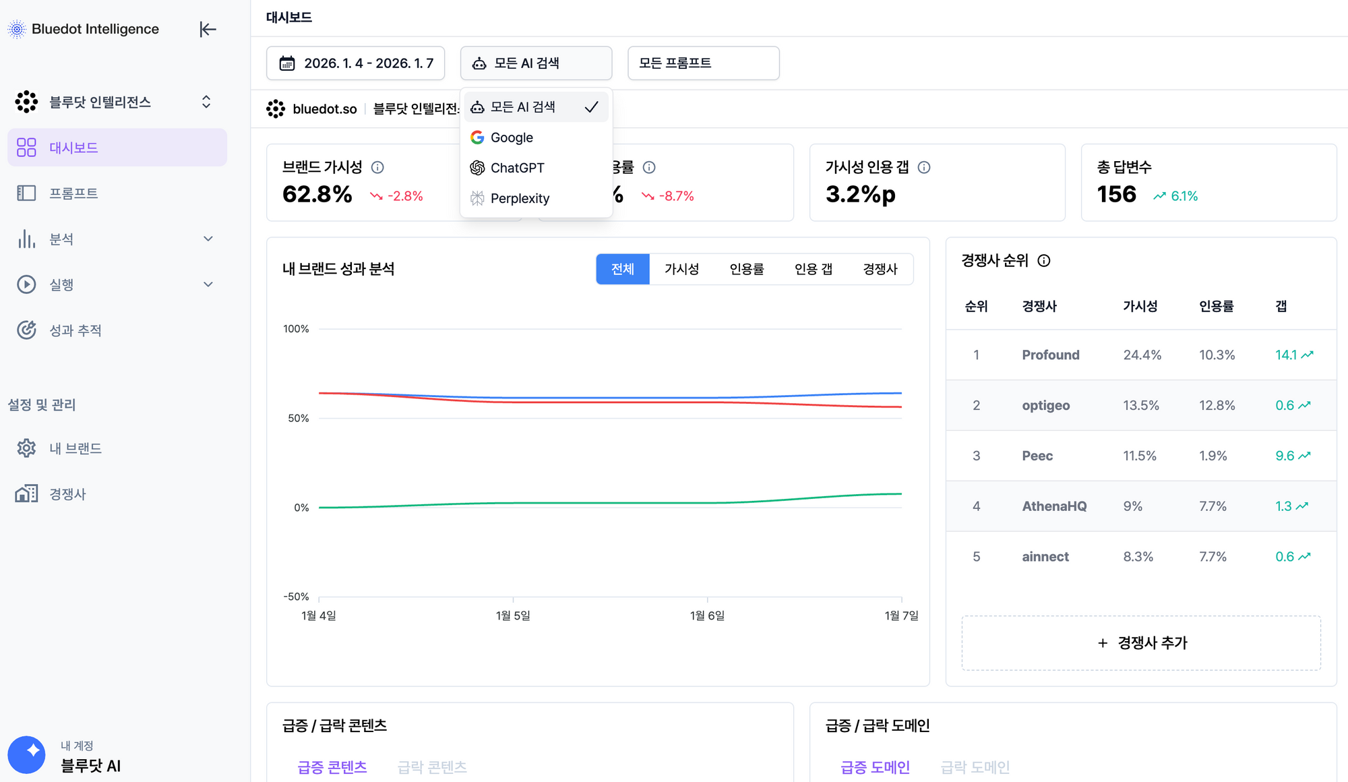This screenshot has width=1348, height=782.
Task: Choose ChatGPT from the AI search dropdown
Action: 517,168
